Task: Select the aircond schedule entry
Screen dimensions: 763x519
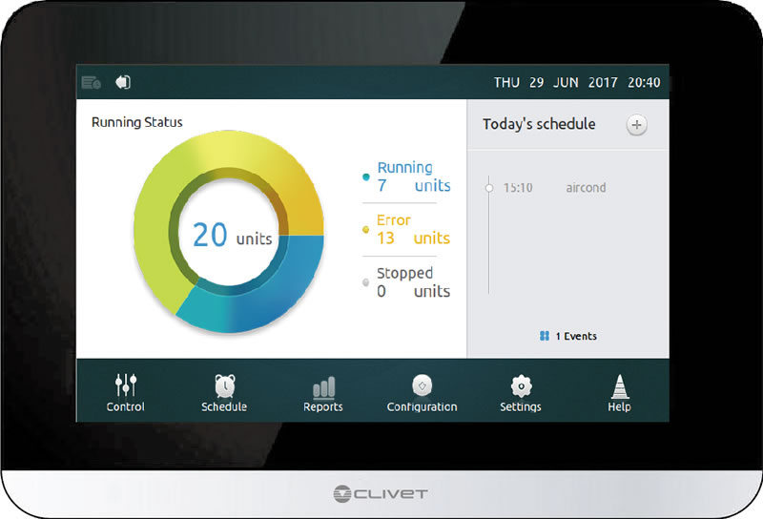Action: 586,187
